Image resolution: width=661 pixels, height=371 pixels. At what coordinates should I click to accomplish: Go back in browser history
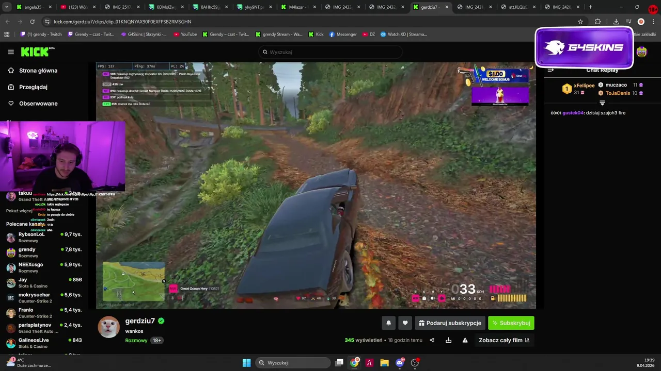[x=7, y=22]
